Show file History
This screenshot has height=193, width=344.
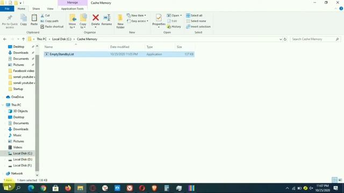pos(174,26)
